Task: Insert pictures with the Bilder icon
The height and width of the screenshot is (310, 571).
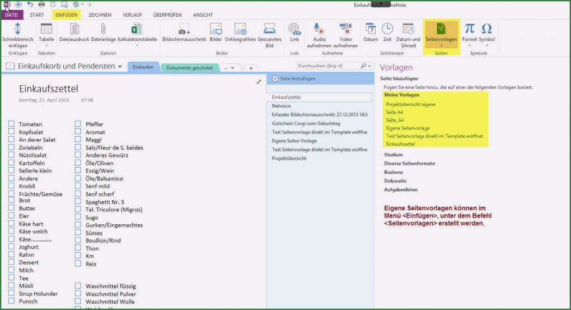Action: click(x=216, y=29)
